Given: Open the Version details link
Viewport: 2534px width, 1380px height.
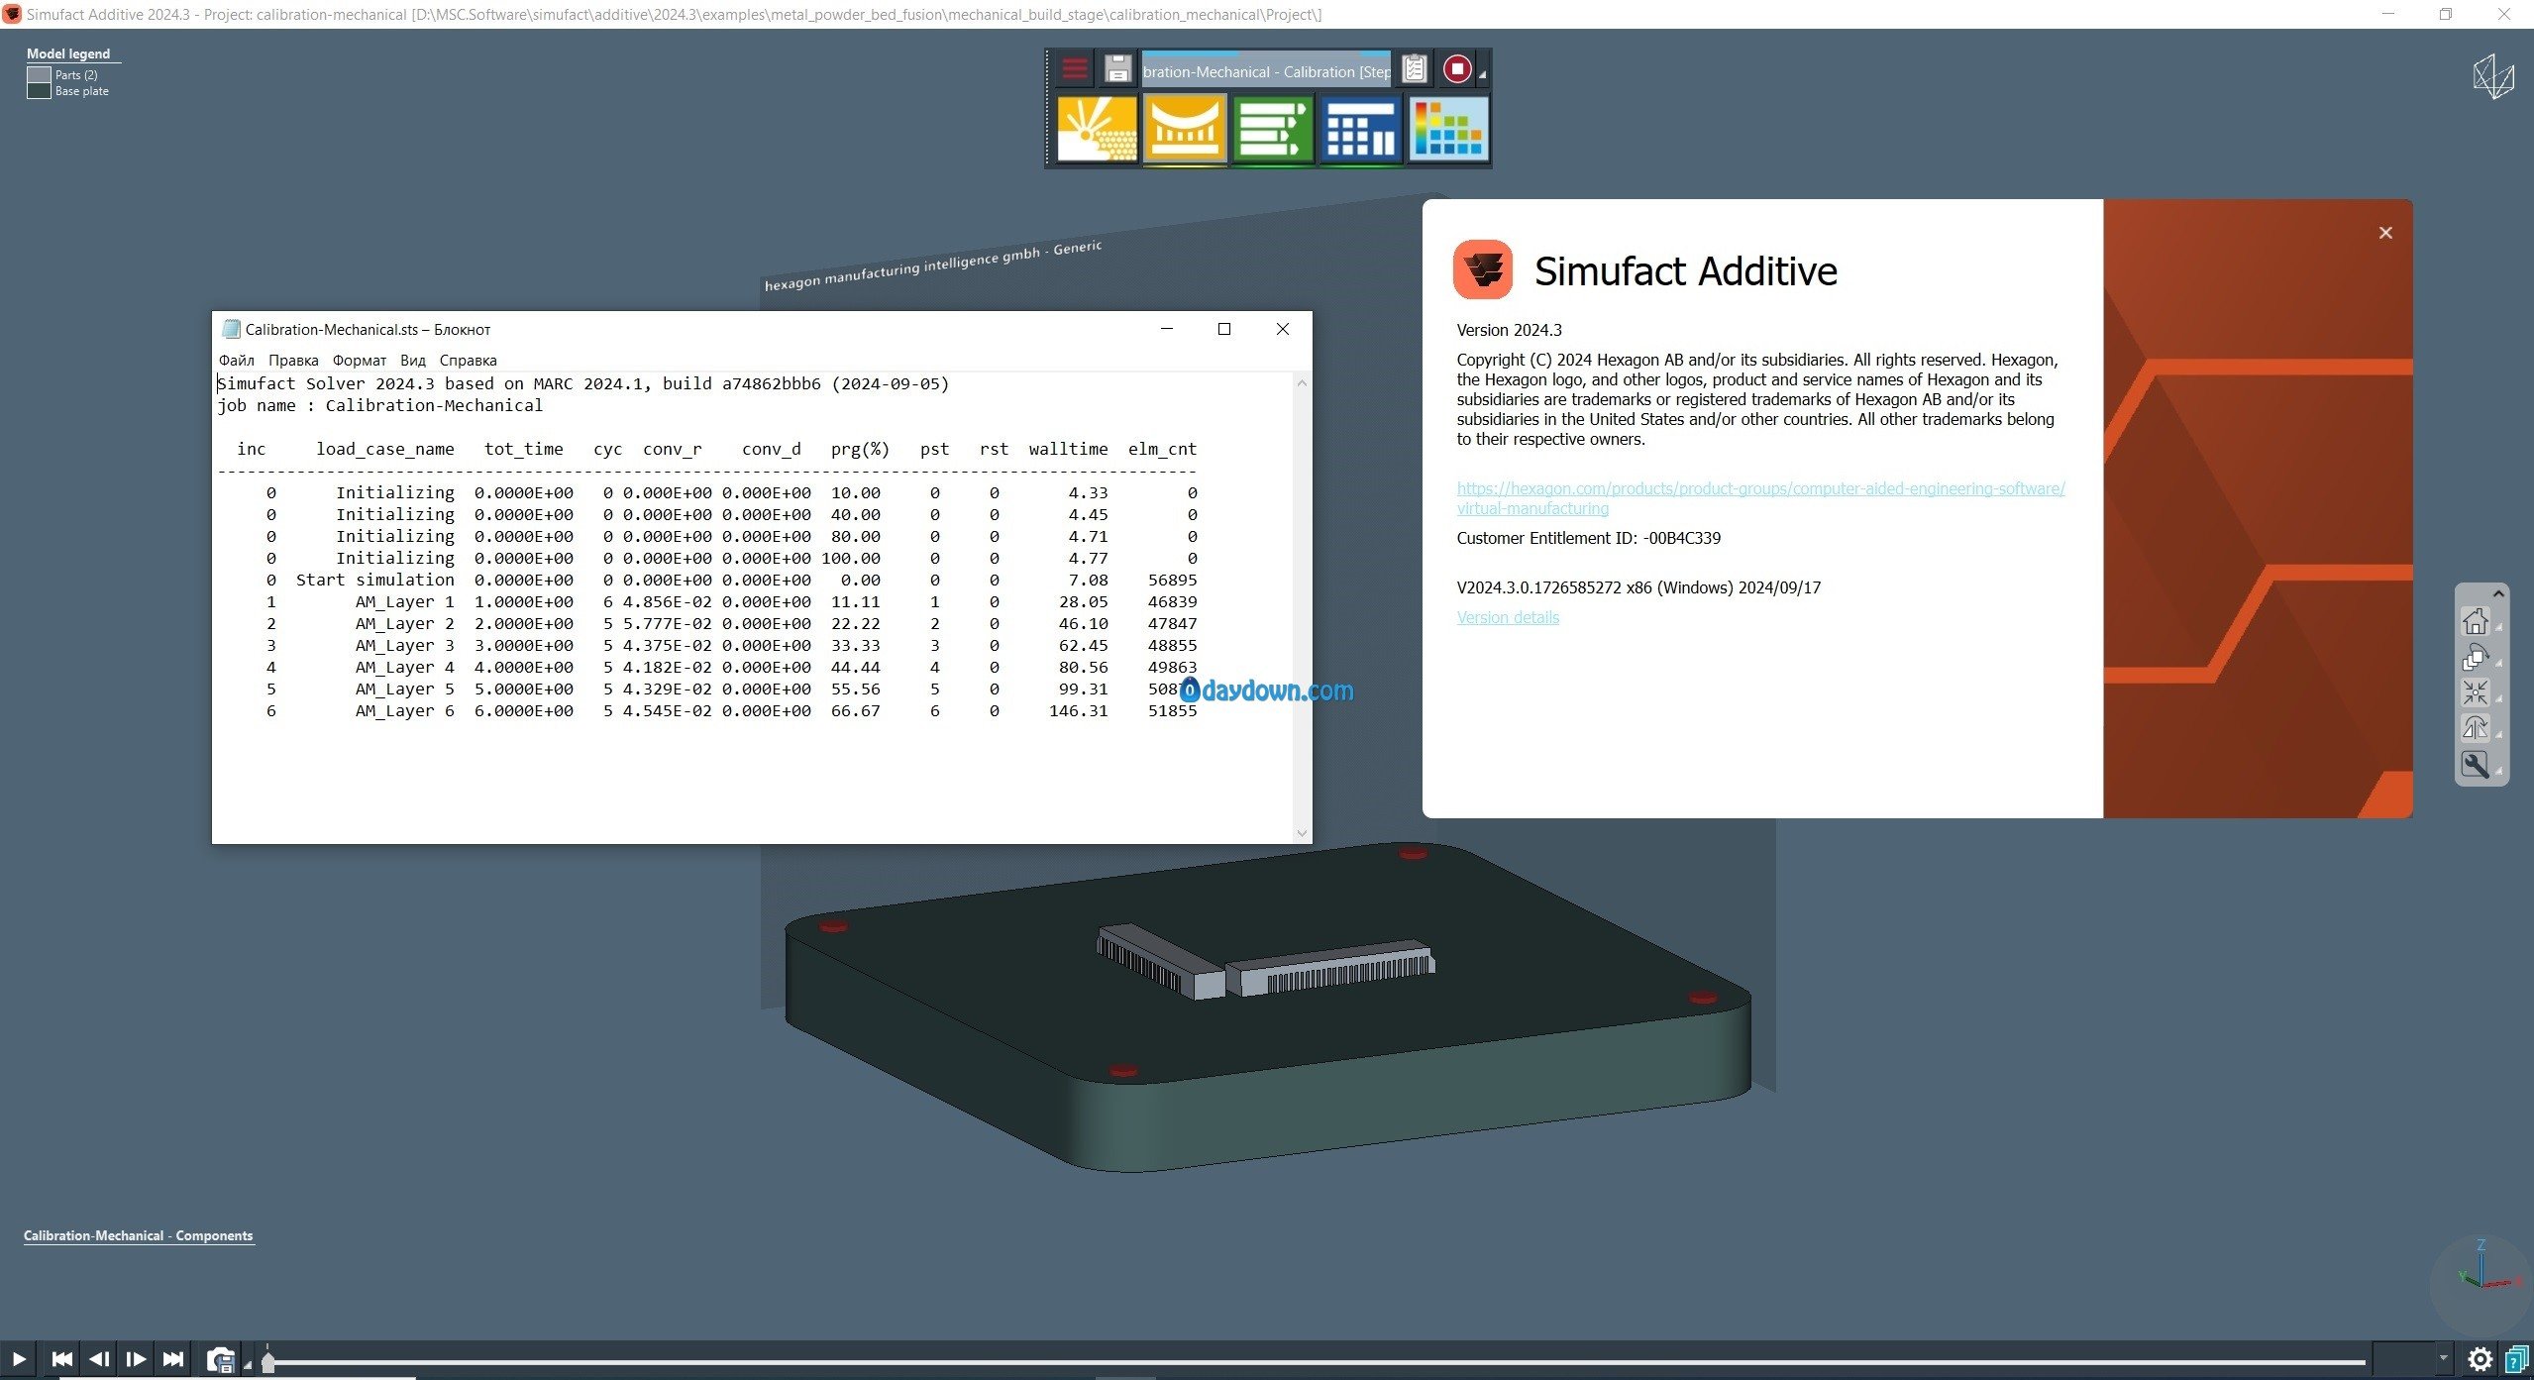Looking at the screenshot, I should 1508,617.
